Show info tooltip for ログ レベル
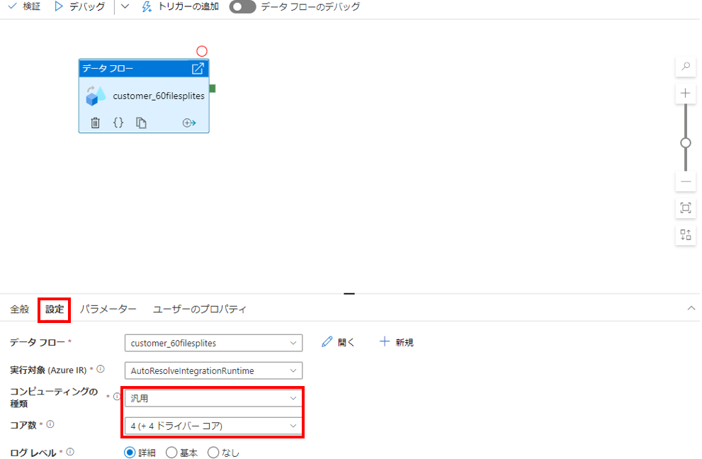This screenshot has width=702, height=459. (x=70, y=453)
